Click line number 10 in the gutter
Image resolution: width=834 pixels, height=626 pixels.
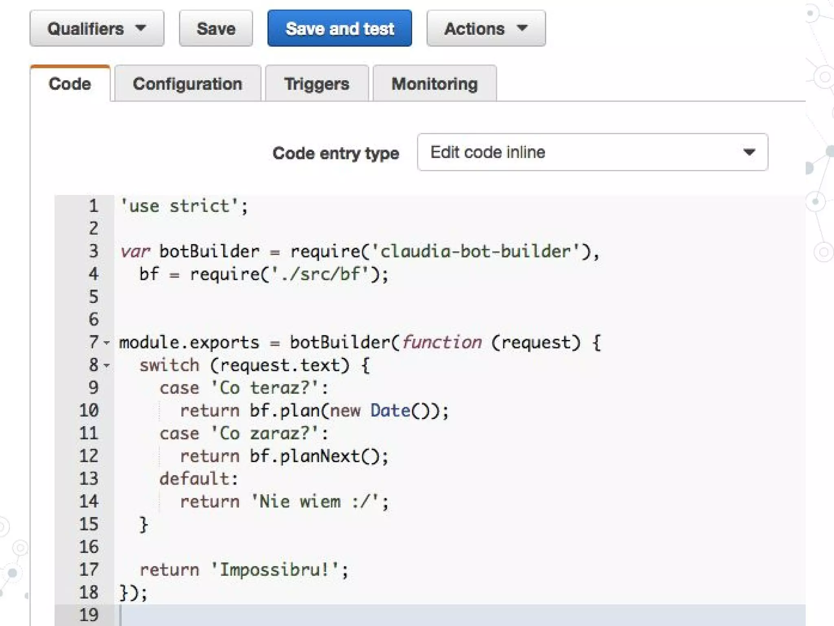tap(89, 410)
